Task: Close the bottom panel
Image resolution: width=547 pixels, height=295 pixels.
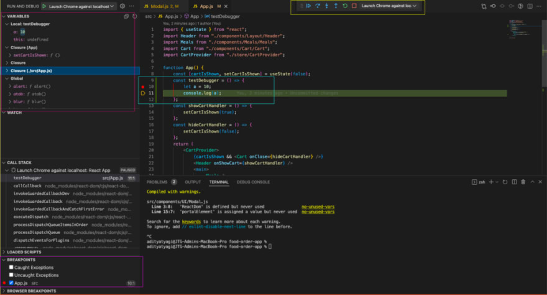Action: point(540,182)
